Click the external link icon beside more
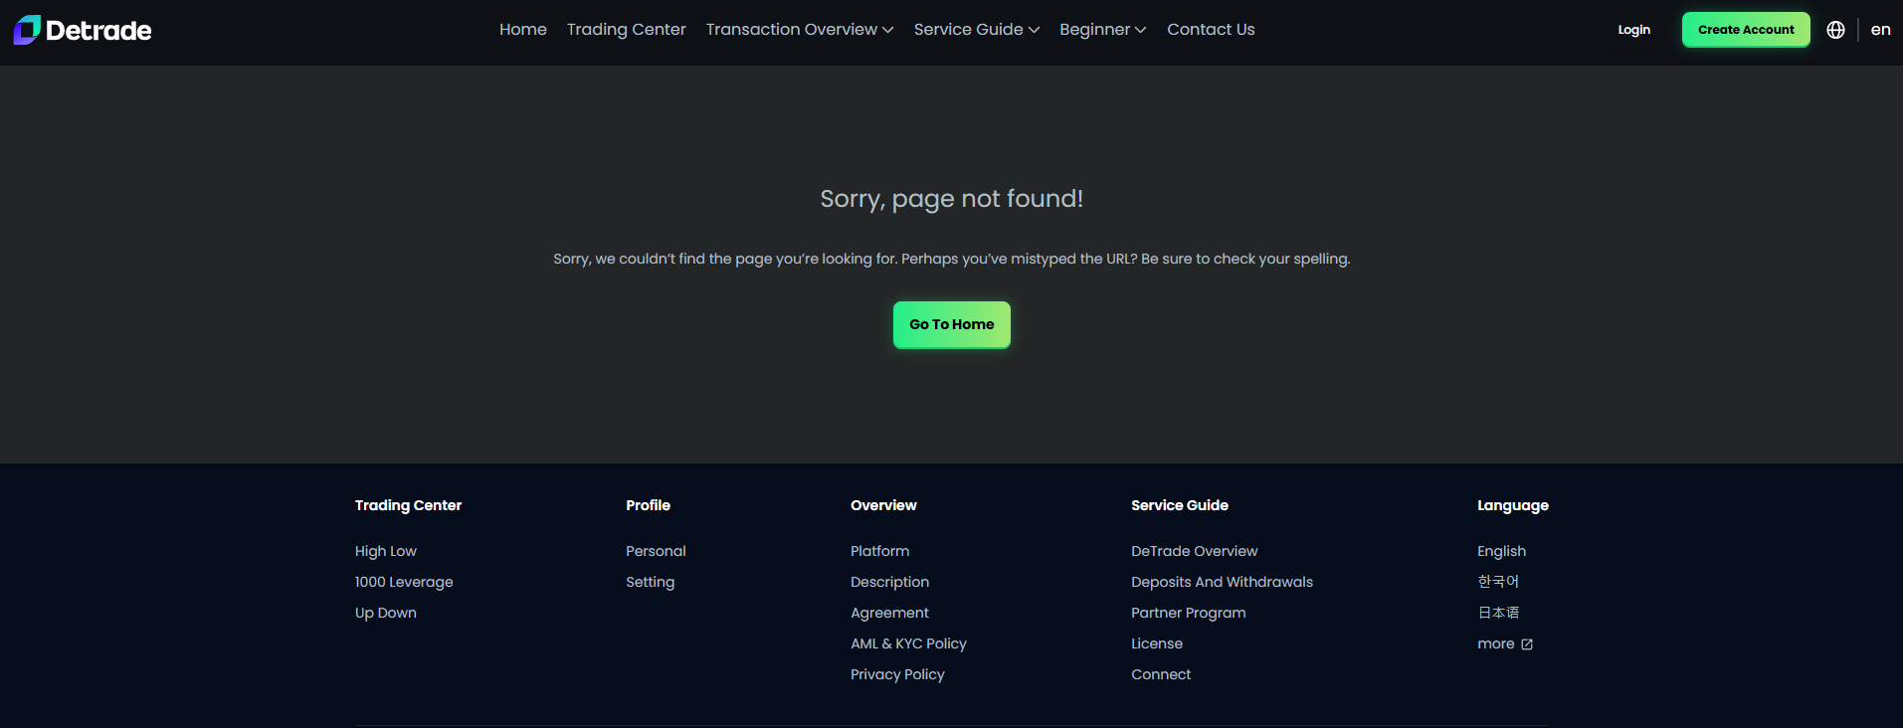1903x728 pixels. pos(1527,644)
